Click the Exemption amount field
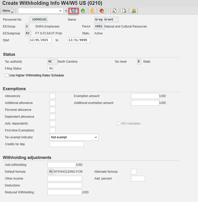The height and width of the screenshot is (202, 198). pos(145,96)
